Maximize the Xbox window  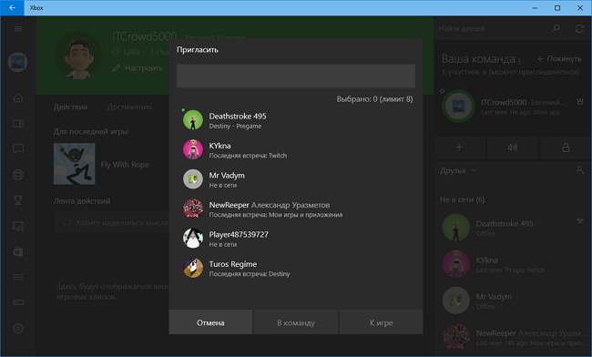tap(557, 7)
